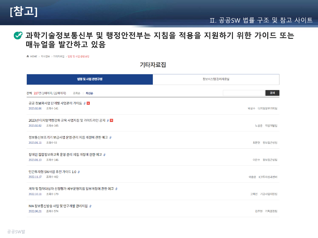Image resolution: width=318 pixels, height=238 pixels.
Task: Click attachment icon next to 2023년 디지털역량강화 교육 사업지침
Action: [x=108, y=120]
